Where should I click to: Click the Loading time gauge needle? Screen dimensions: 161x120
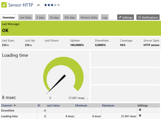[57, 83]
